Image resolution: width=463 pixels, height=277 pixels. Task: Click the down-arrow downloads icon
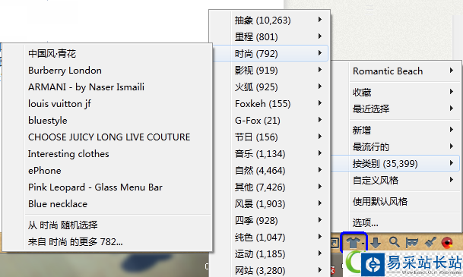tap(376, 243)
